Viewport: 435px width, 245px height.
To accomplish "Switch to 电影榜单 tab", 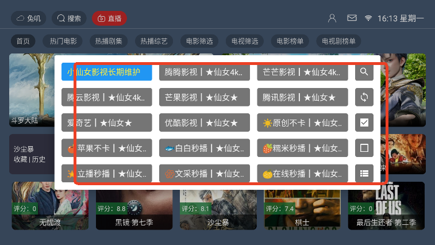I will click(290, 41).
